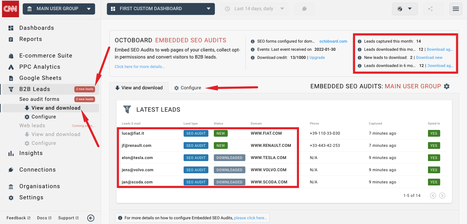Go to the previous page of leads
The image size is (467, 224).
433,196
